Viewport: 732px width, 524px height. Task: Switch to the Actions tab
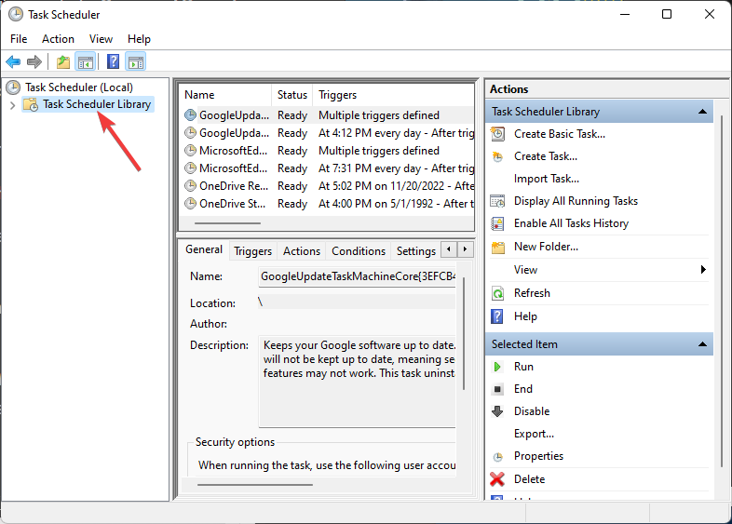point(302,251)
